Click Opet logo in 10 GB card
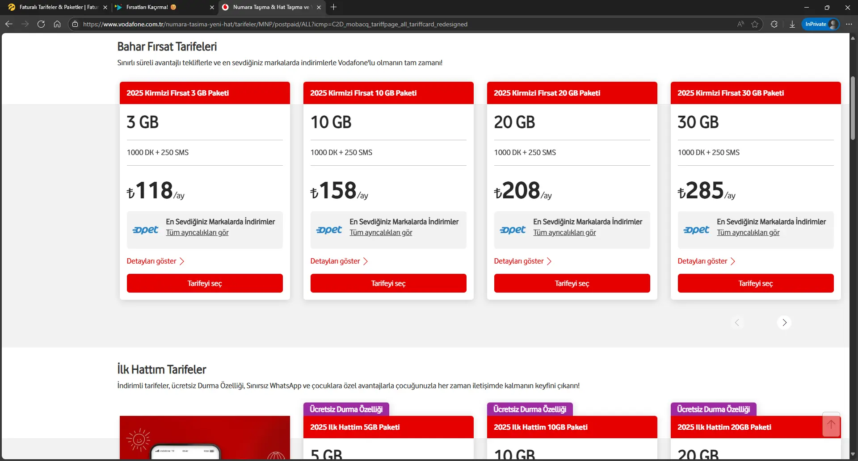 pyautogui.click(x=329, y=230)
